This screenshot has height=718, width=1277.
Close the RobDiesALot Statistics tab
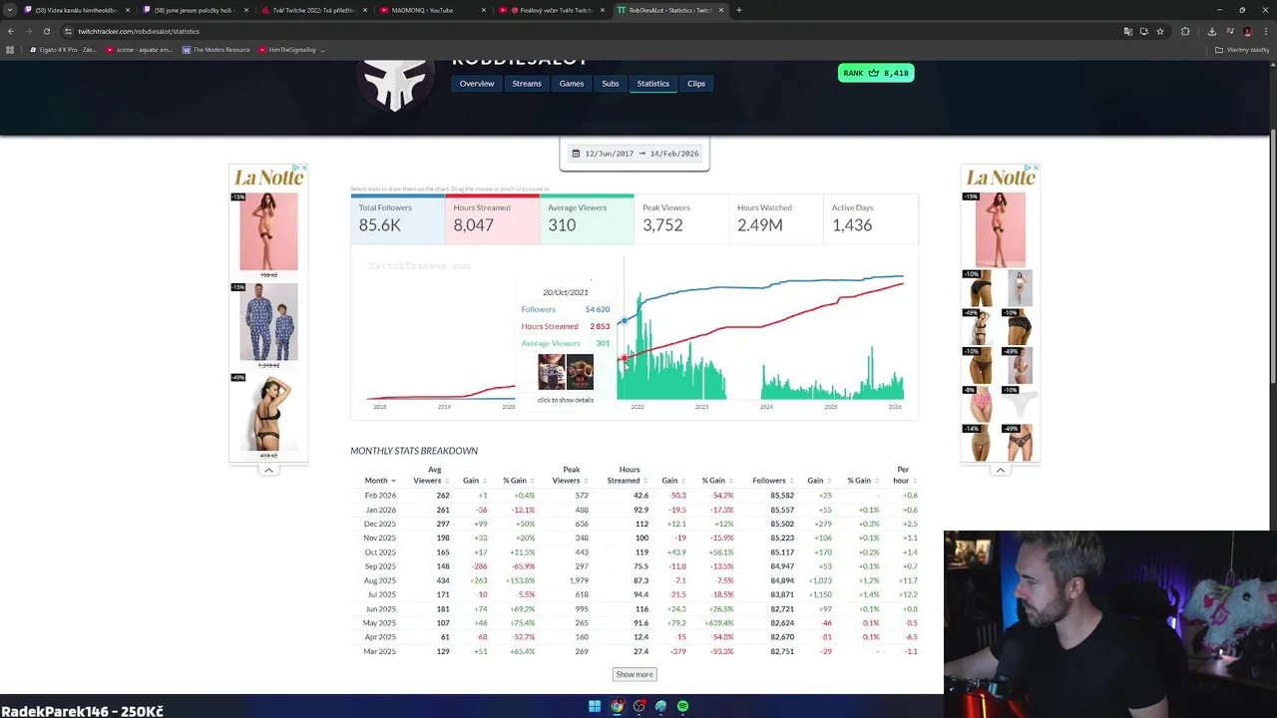point(720,10)
